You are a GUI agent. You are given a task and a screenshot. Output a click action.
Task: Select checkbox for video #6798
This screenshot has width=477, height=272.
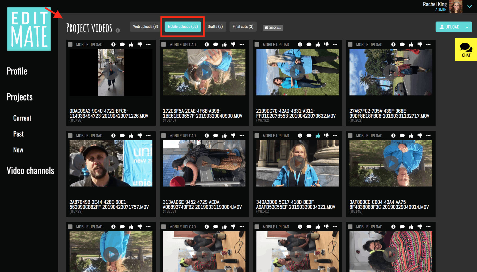click(70, 44)
